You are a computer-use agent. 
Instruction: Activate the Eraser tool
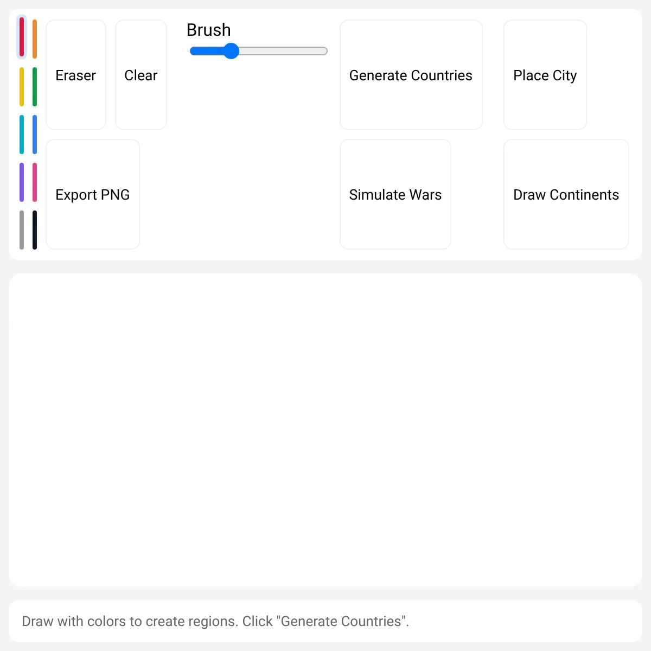coord(76,75)
